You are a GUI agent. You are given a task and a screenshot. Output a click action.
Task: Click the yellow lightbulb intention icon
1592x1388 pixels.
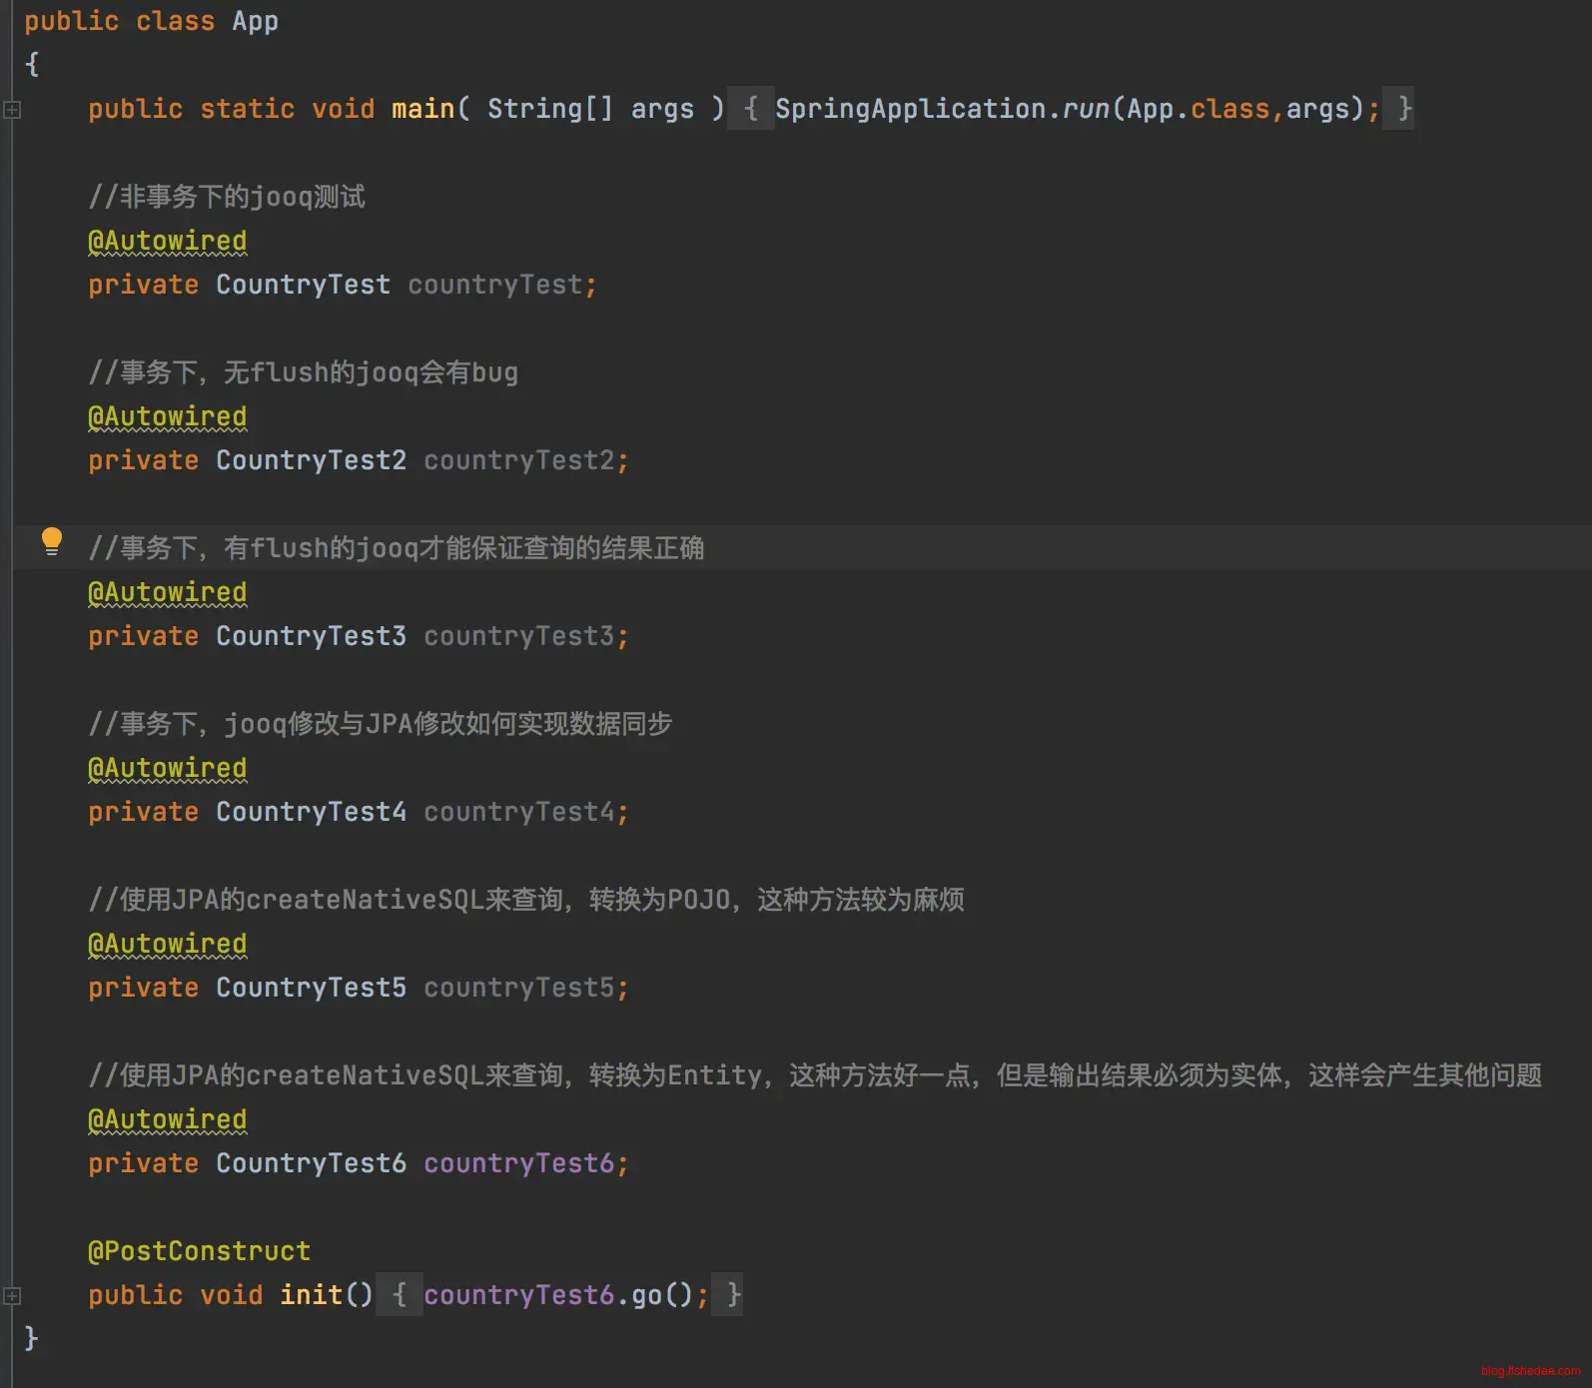tap(52, 541)
